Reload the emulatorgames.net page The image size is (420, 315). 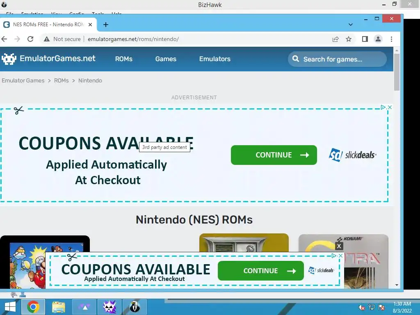pos(30,39)
